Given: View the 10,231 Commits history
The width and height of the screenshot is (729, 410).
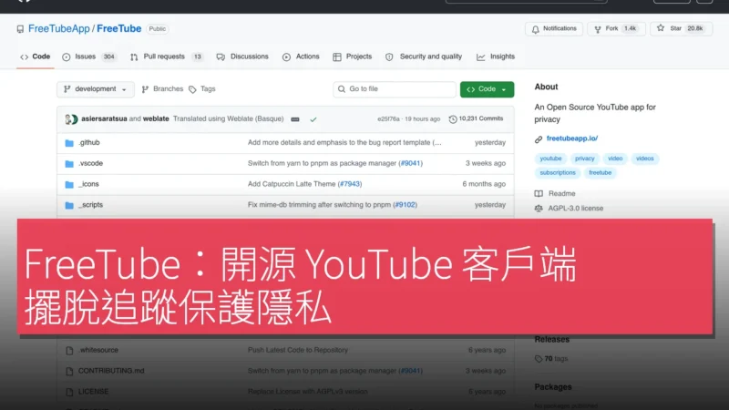Looking at the screenshot, I should pos(476,119).
